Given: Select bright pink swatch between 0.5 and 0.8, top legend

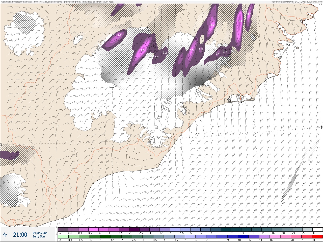Looking at the screenshot, I should click(94, 229).
